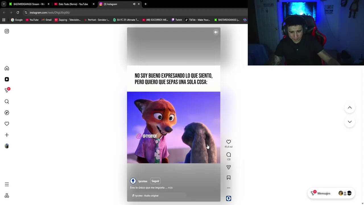Open direct messages icon with badge 4

pyautogui.click(x=7, y=90)
